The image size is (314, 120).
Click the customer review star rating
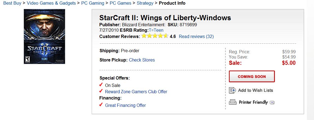pyautogui.click(x=155, y=36)
